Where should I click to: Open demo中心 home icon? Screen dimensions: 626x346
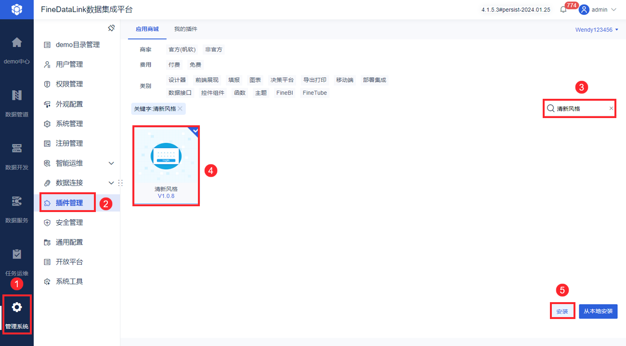[x=17, y=42]
